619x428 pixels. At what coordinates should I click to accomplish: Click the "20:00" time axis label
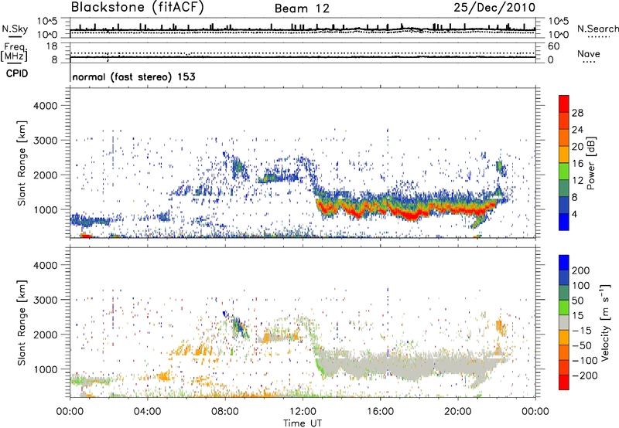click(x=457, y=412)
